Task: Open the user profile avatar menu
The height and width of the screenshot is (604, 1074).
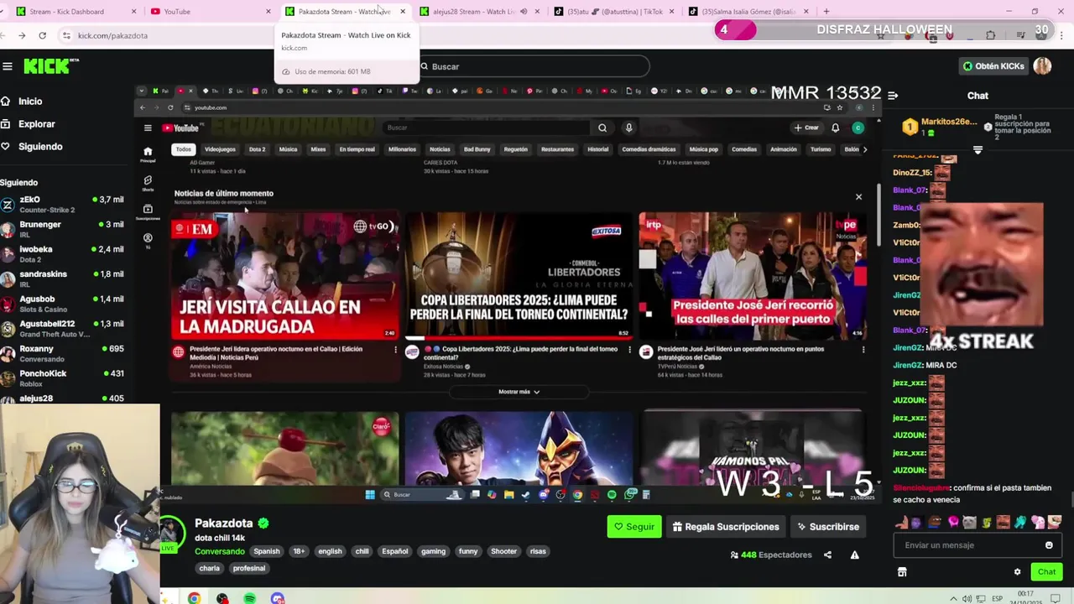Action: (x=1043, y=66)
